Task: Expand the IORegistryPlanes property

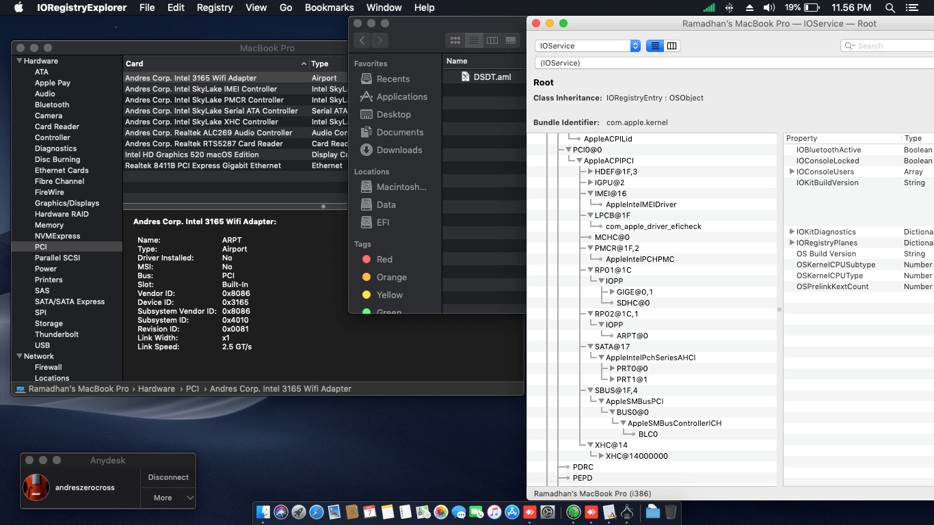Action: 792,243
